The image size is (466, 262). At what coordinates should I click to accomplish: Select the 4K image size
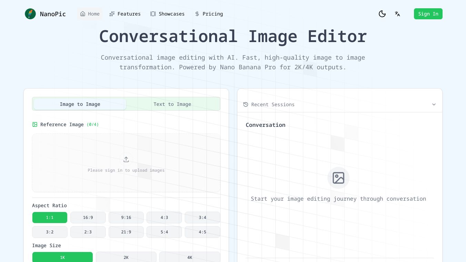click(x=190, y=257)
